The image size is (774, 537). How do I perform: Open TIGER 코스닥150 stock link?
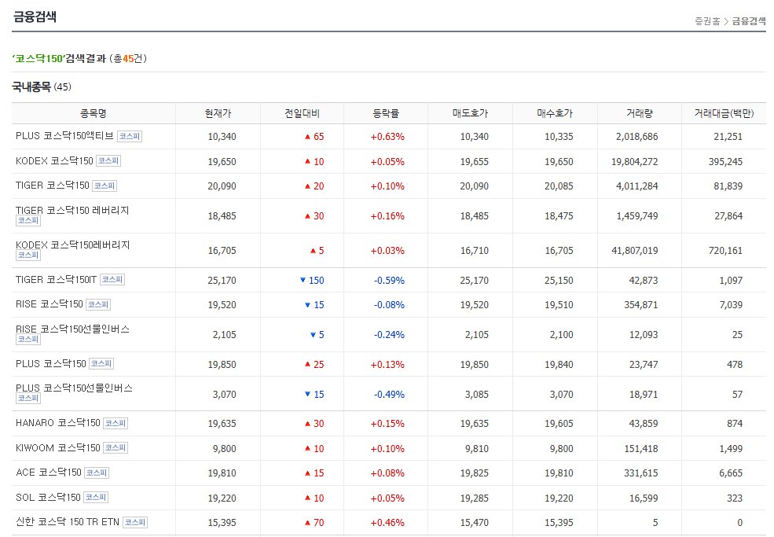53,186
